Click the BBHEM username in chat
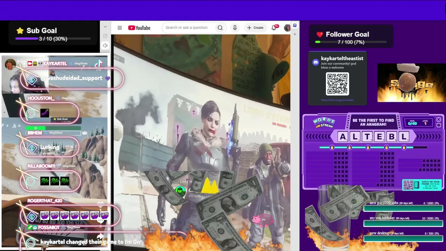This screenshot has width=446, height=251. [x=34, y=133]
